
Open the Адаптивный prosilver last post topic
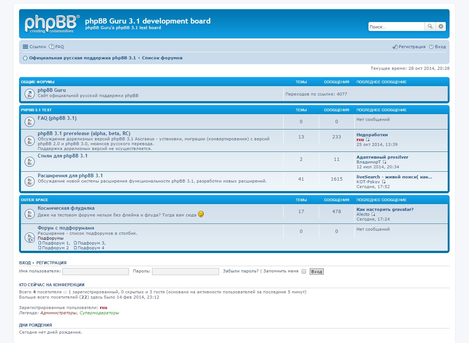382,157
